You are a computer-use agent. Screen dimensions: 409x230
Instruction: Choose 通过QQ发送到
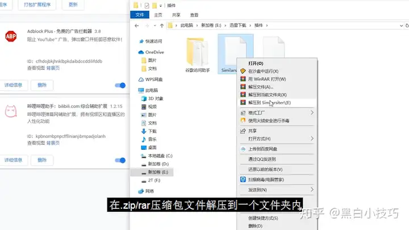coord(277,159)
